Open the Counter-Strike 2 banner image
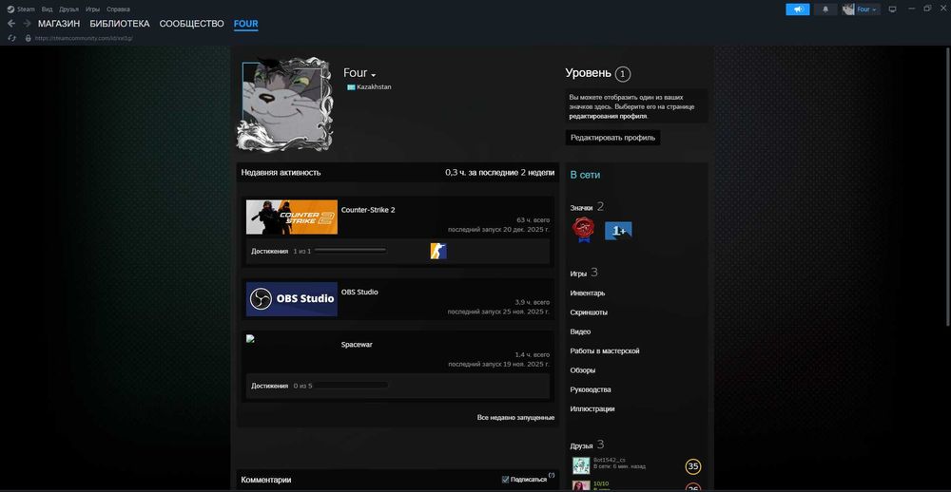The height and width of the screenshot is (492, 951). (x=292, y=217)
